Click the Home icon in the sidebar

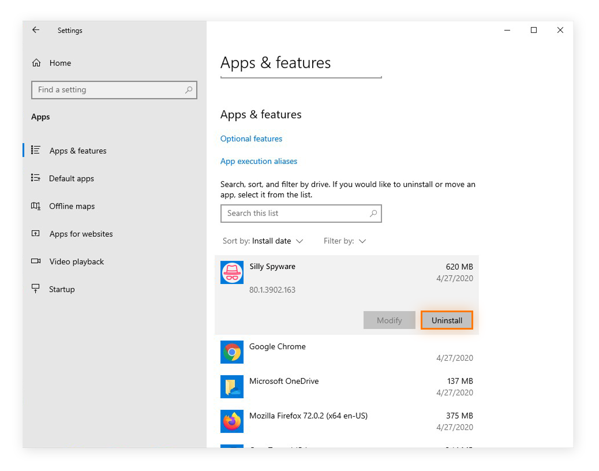[36, 63]
